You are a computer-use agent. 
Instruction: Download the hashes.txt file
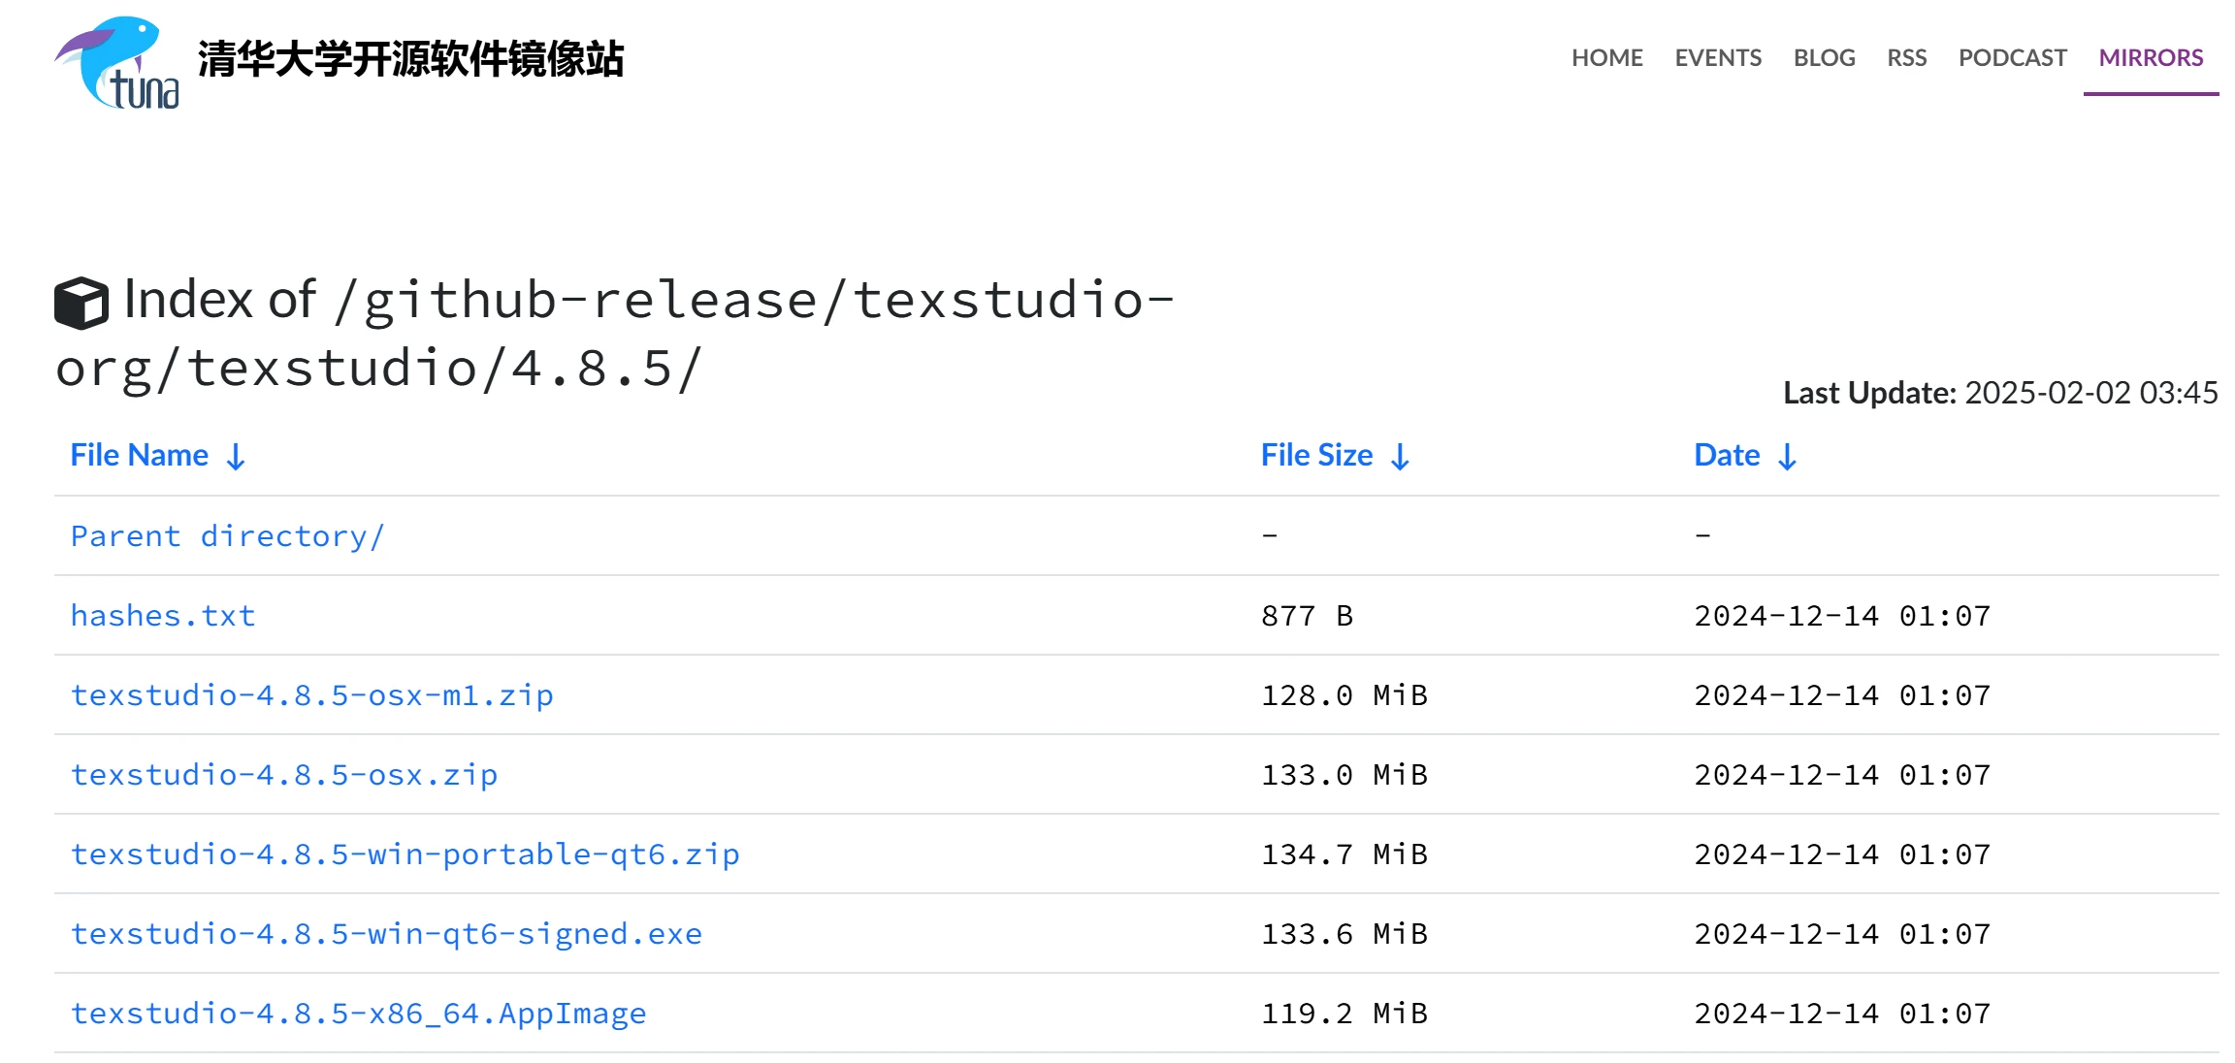[x=162, y=615]
